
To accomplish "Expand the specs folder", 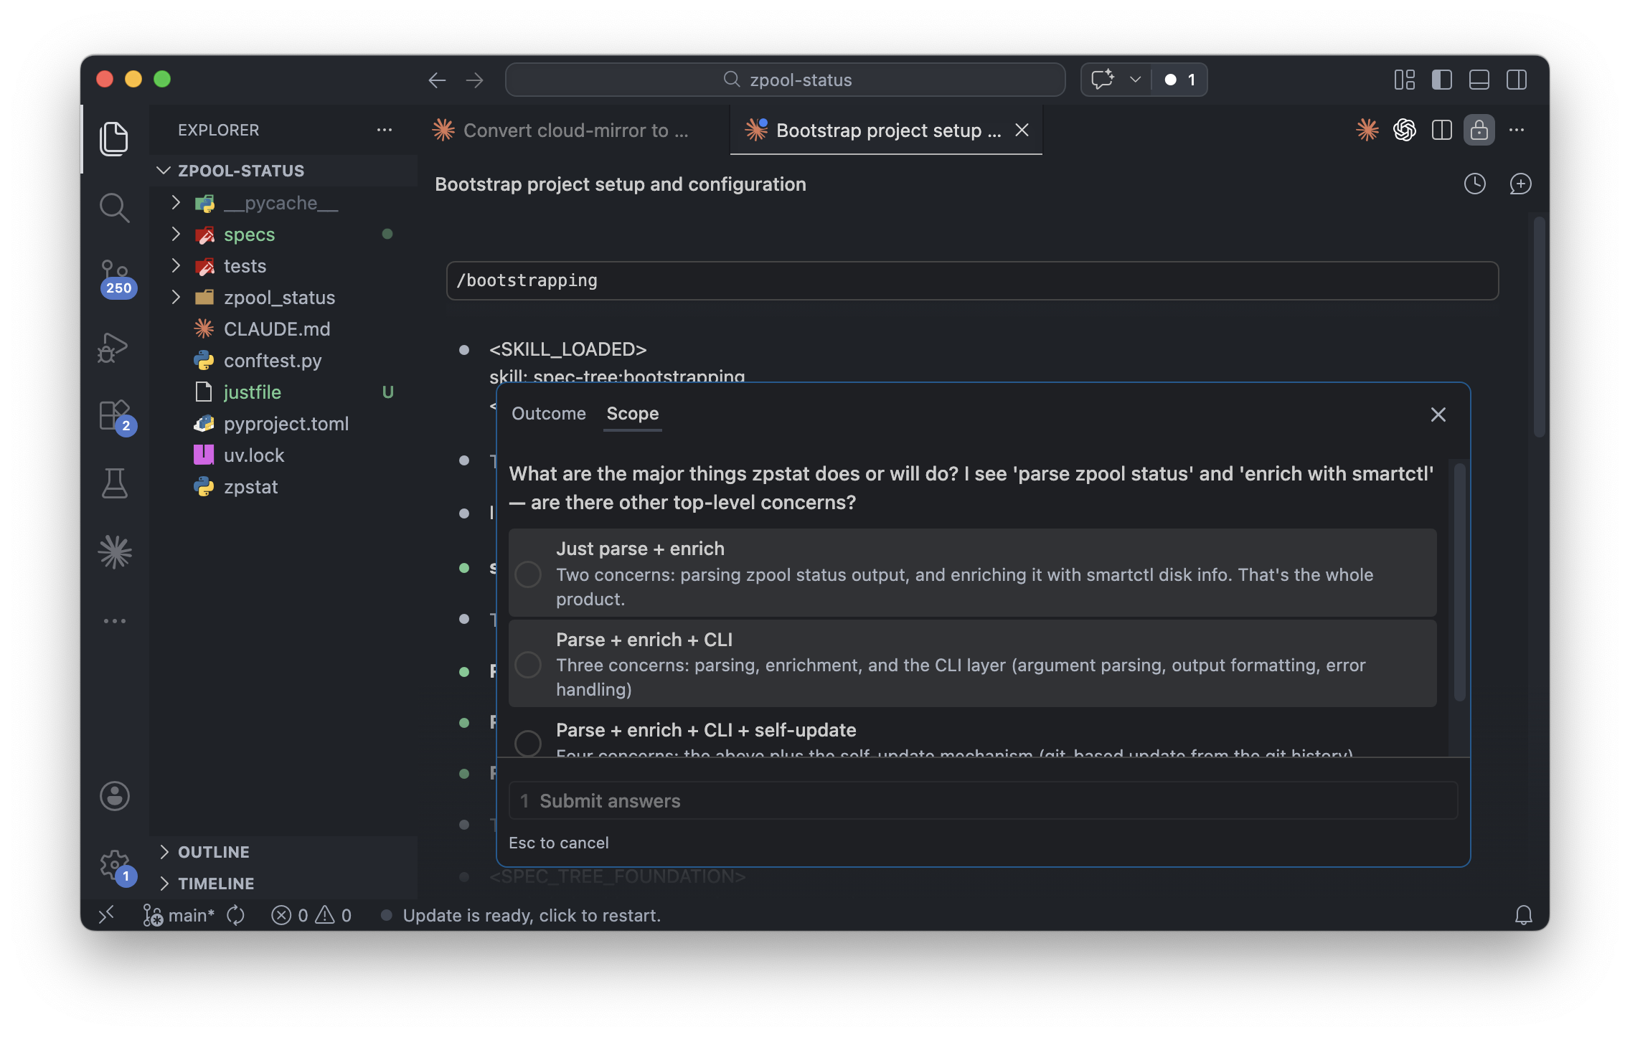I will (249, 235).
